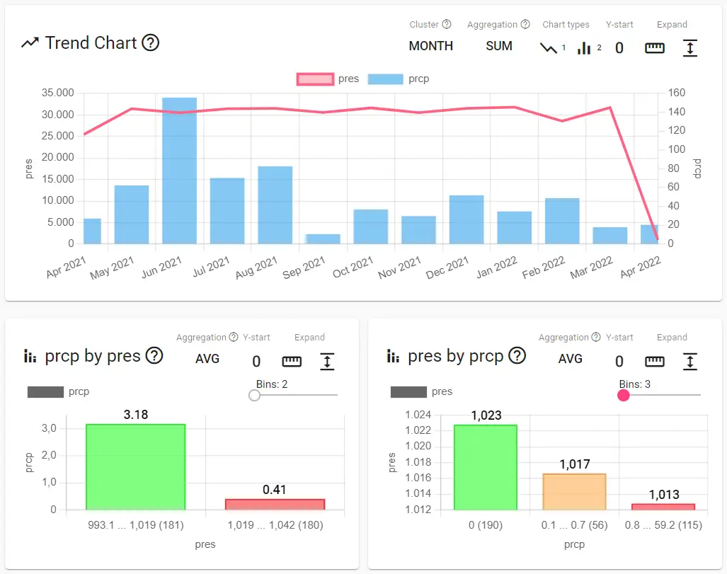Click the "prcp by pres" title text
Viewport: 727px width, 574px height.
(x=93, y=356)
